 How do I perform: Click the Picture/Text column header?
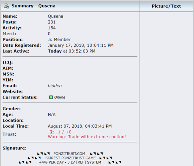166,6
